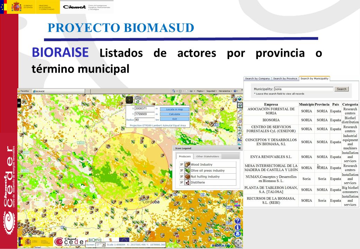360x249 pixels.
Task: Select the BIOSORIA company row
Action: 271,120
